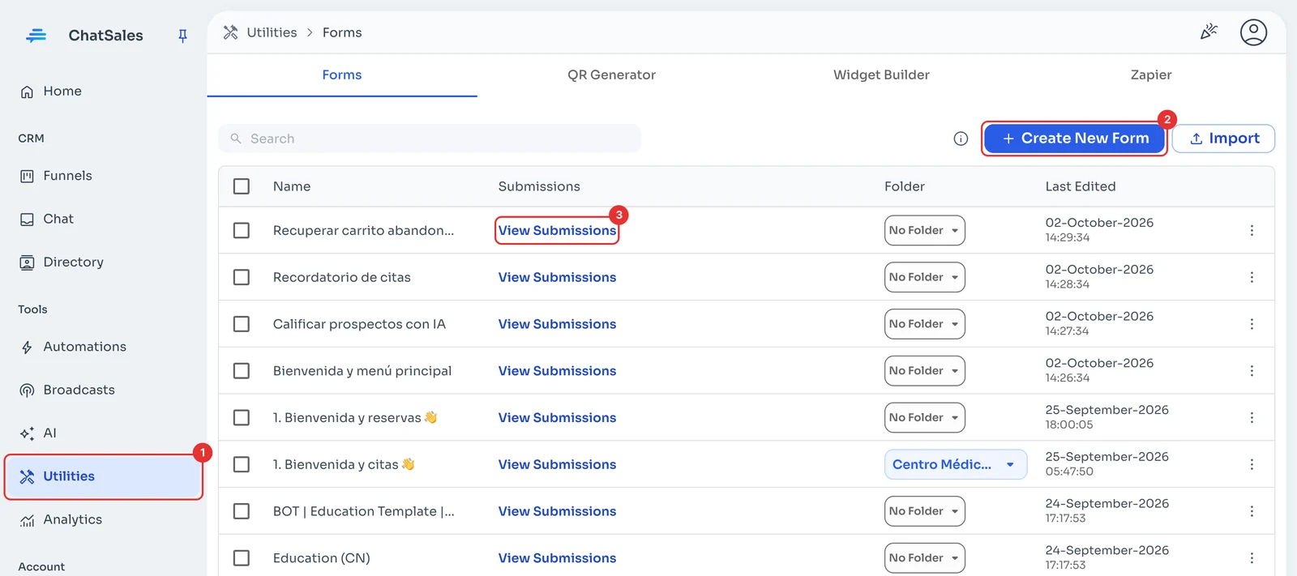Select Utilities in the sidebar

pyautogui.click(x=104, y=476)
